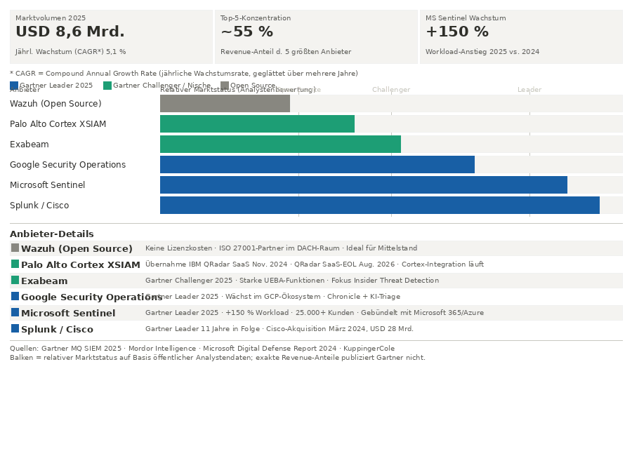Click the 'Wazuh (Open Source)' chart row label
This screenshot has height=470, width=632.
click(x=55, y=104)
